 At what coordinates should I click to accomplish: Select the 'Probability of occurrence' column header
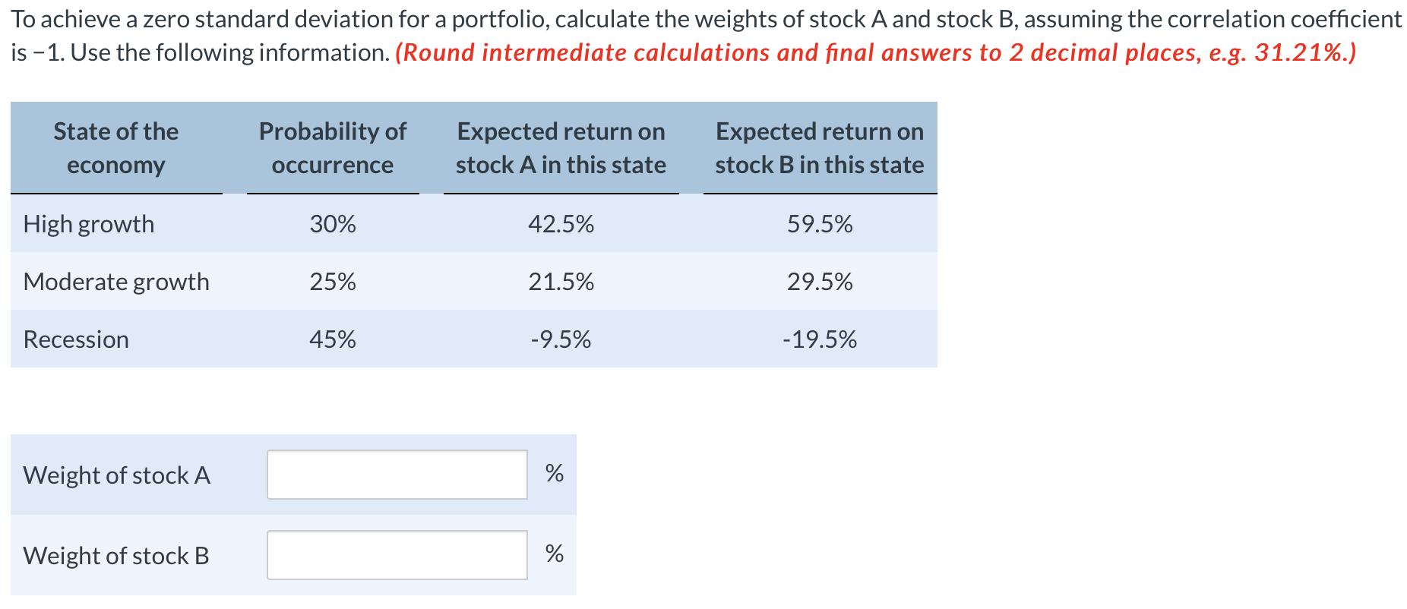click(332, 147)
